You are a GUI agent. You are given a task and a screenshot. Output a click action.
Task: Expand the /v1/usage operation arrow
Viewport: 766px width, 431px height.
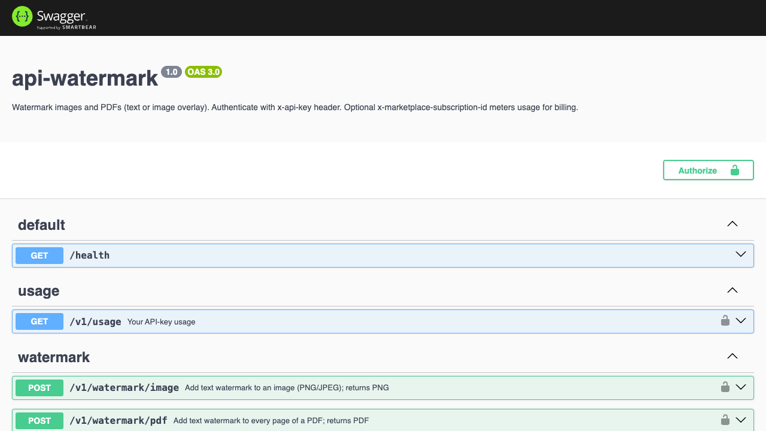pyautogui.click(x=741, y=321)
